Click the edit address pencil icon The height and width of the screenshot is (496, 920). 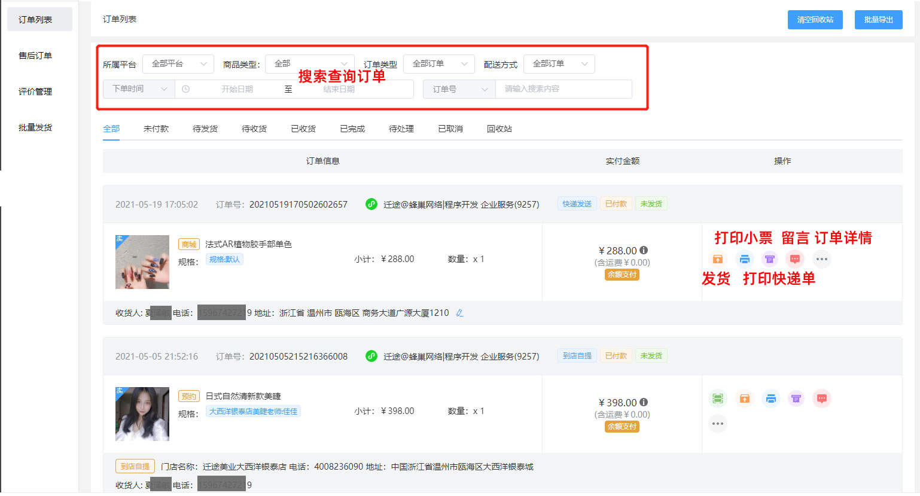point(459,313)
